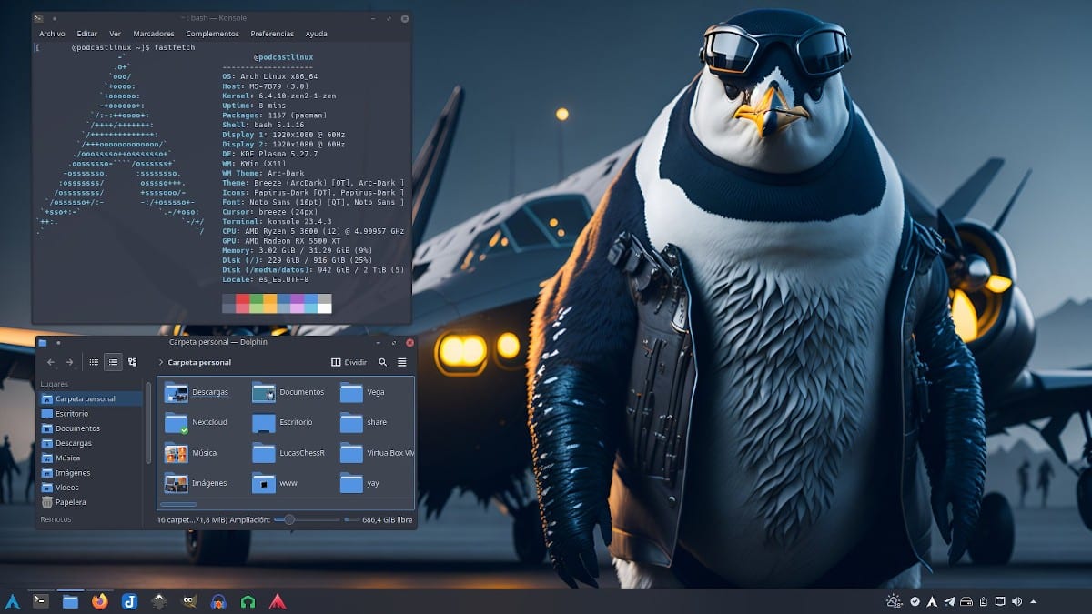The height and width of the screenshot is (614, 1092).
Task: Open Complementos menu in Konsole
Action: pyautogui.click(x=213, y=34)
